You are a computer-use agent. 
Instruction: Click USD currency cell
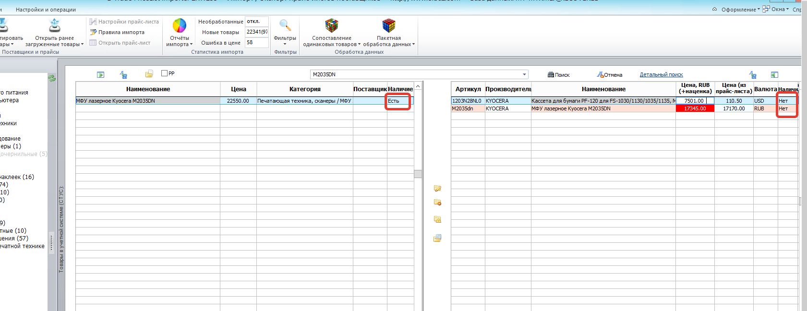coord(765,101)
